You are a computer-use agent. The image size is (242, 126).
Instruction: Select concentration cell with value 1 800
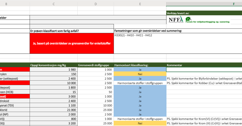click(53, 88)
